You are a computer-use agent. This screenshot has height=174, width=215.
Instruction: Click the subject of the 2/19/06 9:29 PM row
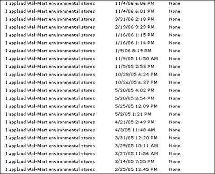[50, 27]
